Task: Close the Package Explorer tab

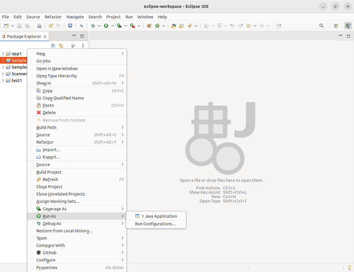Action: [45, 36]
